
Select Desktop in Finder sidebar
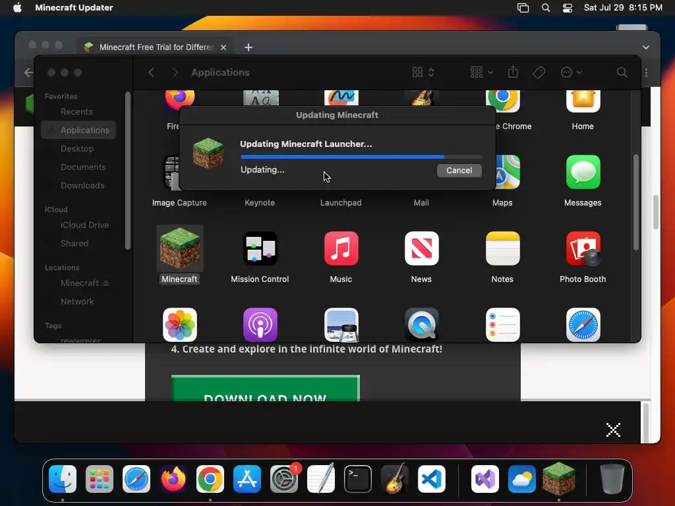[78, 148]
